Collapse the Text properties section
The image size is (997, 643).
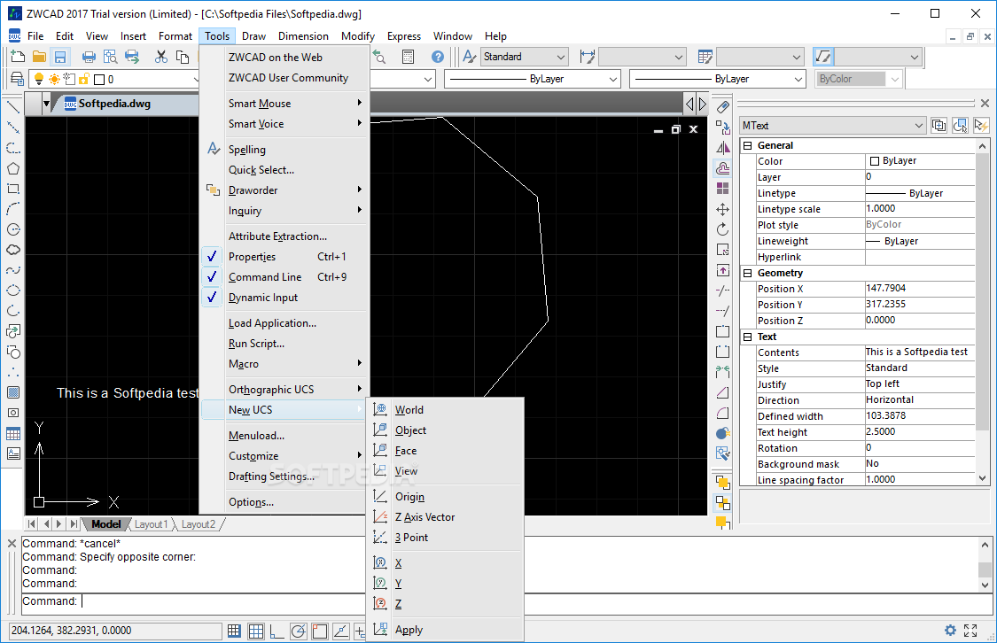coord(748,337)
